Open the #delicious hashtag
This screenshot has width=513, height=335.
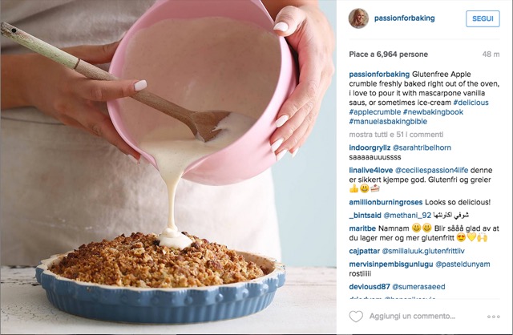[471, 103]
